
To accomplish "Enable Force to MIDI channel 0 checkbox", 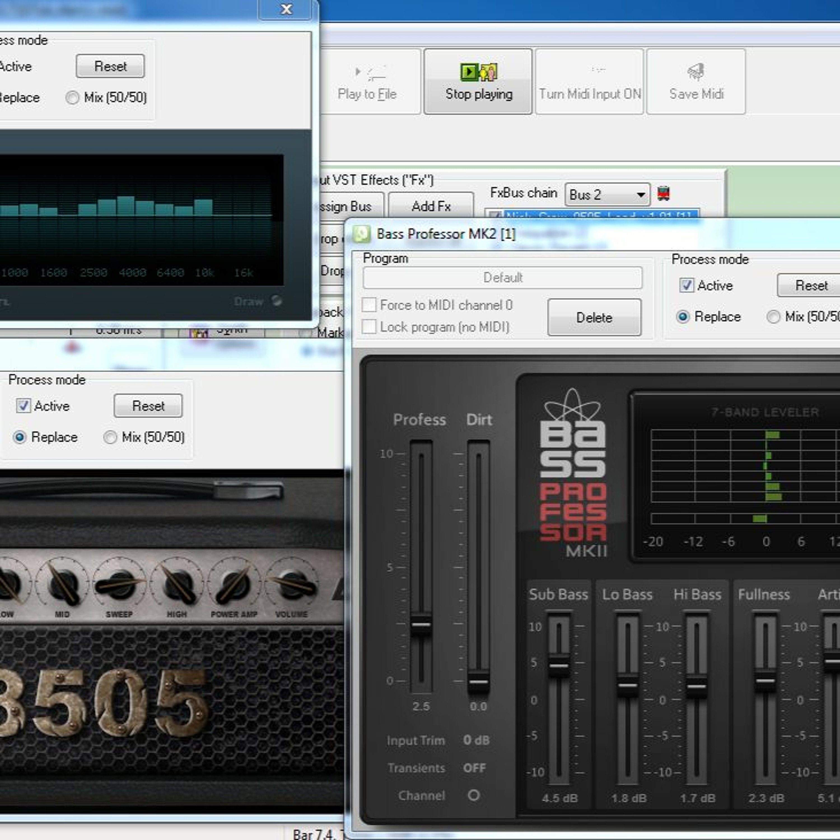I will (x=369, y=305).
